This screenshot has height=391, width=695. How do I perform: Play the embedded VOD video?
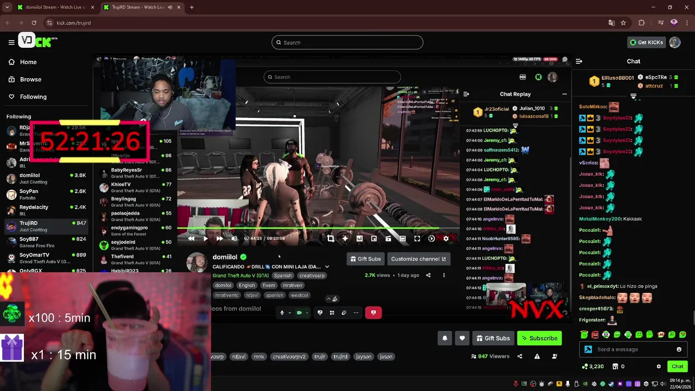(x=205, y=238)
